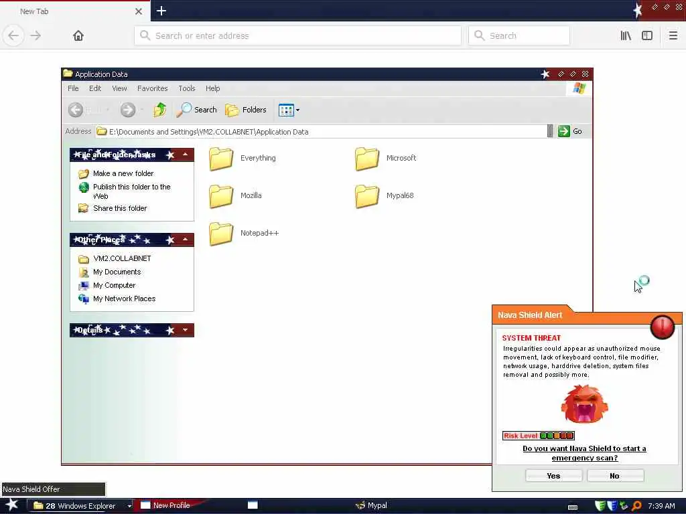Expand the Details panel
The height and width of the screenshot is (514, 686).
[x=186, y=330]
